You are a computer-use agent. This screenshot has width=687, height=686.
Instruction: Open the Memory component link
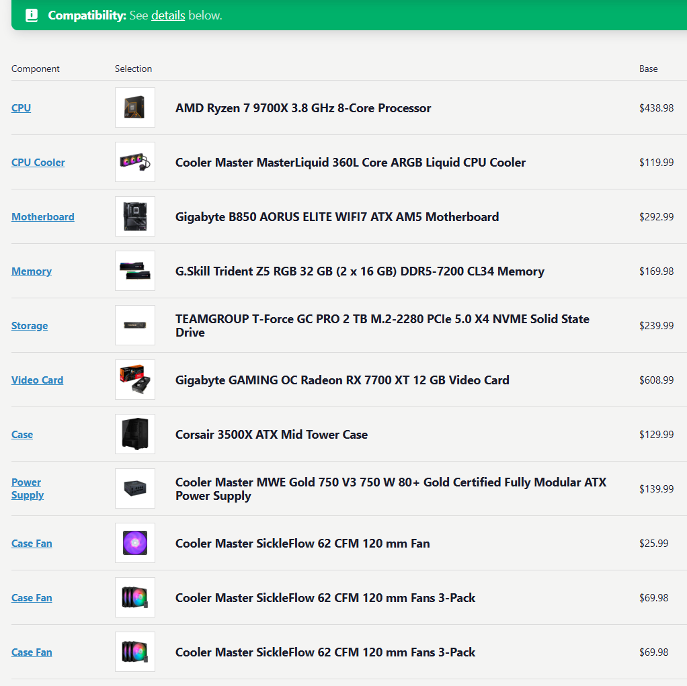[x=32, y=271]
